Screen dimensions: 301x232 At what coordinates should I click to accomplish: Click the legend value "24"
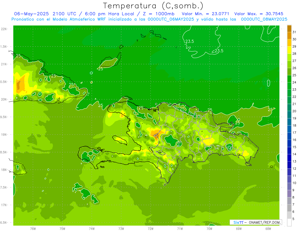[294, 82]
